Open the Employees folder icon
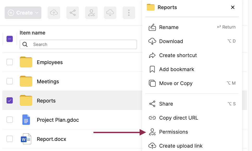252x151 pixels. click(x=26, y=62)
